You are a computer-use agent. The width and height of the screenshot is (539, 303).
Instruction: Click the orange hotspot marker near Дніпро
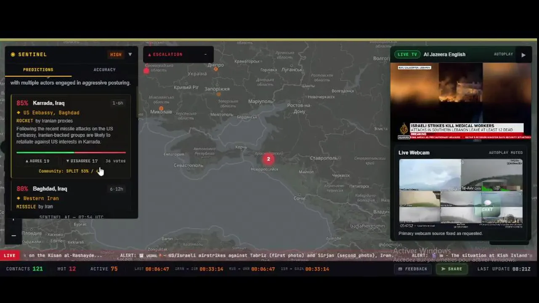tap(216, 69)
